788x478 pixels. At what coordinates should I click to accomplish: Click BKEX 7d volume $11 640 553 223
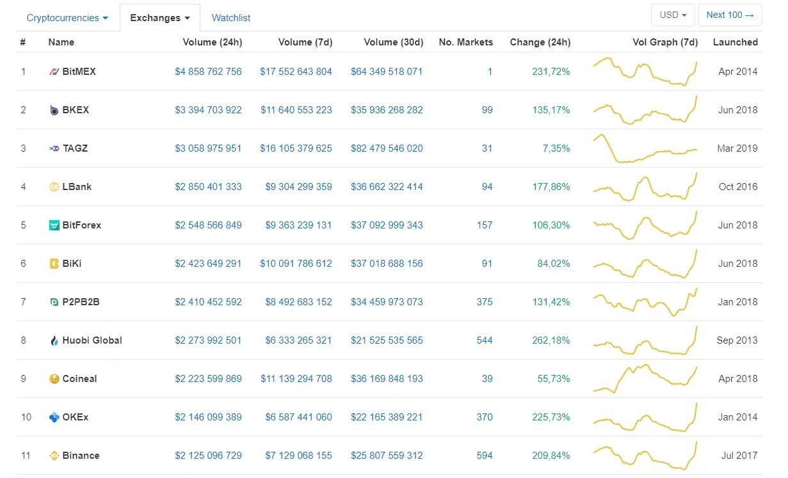tap(296, 110)
